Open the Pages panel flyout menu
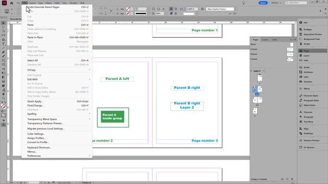Screen dimensions: 328x184 click(x=295, y=40)
